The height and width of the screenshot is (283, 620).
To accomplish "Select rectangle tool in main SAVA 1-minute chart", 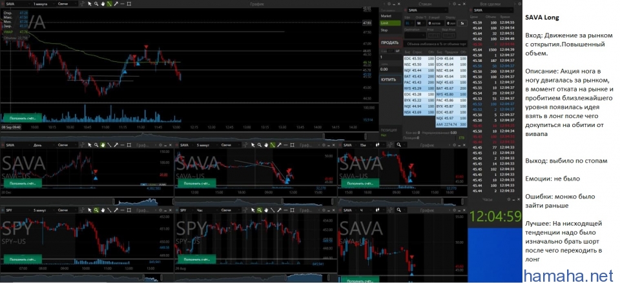I will [x=129, y=4].
